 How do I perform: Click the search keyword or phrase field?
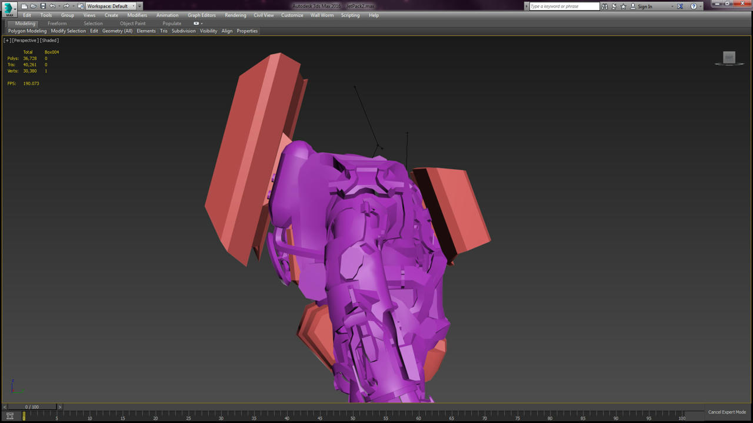564,6
